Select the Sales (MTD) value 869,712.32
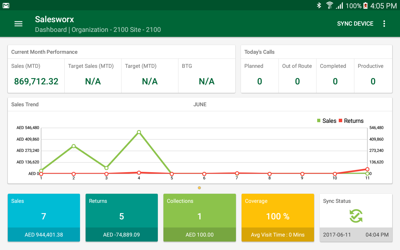The height and width of the screenshot is (250, 400). point(36,82)
